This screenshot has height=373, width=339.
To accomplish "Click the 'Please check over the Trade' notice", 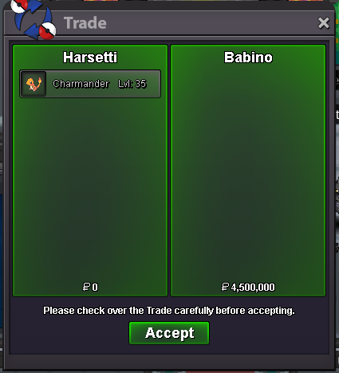I will [x=169, y=311].
